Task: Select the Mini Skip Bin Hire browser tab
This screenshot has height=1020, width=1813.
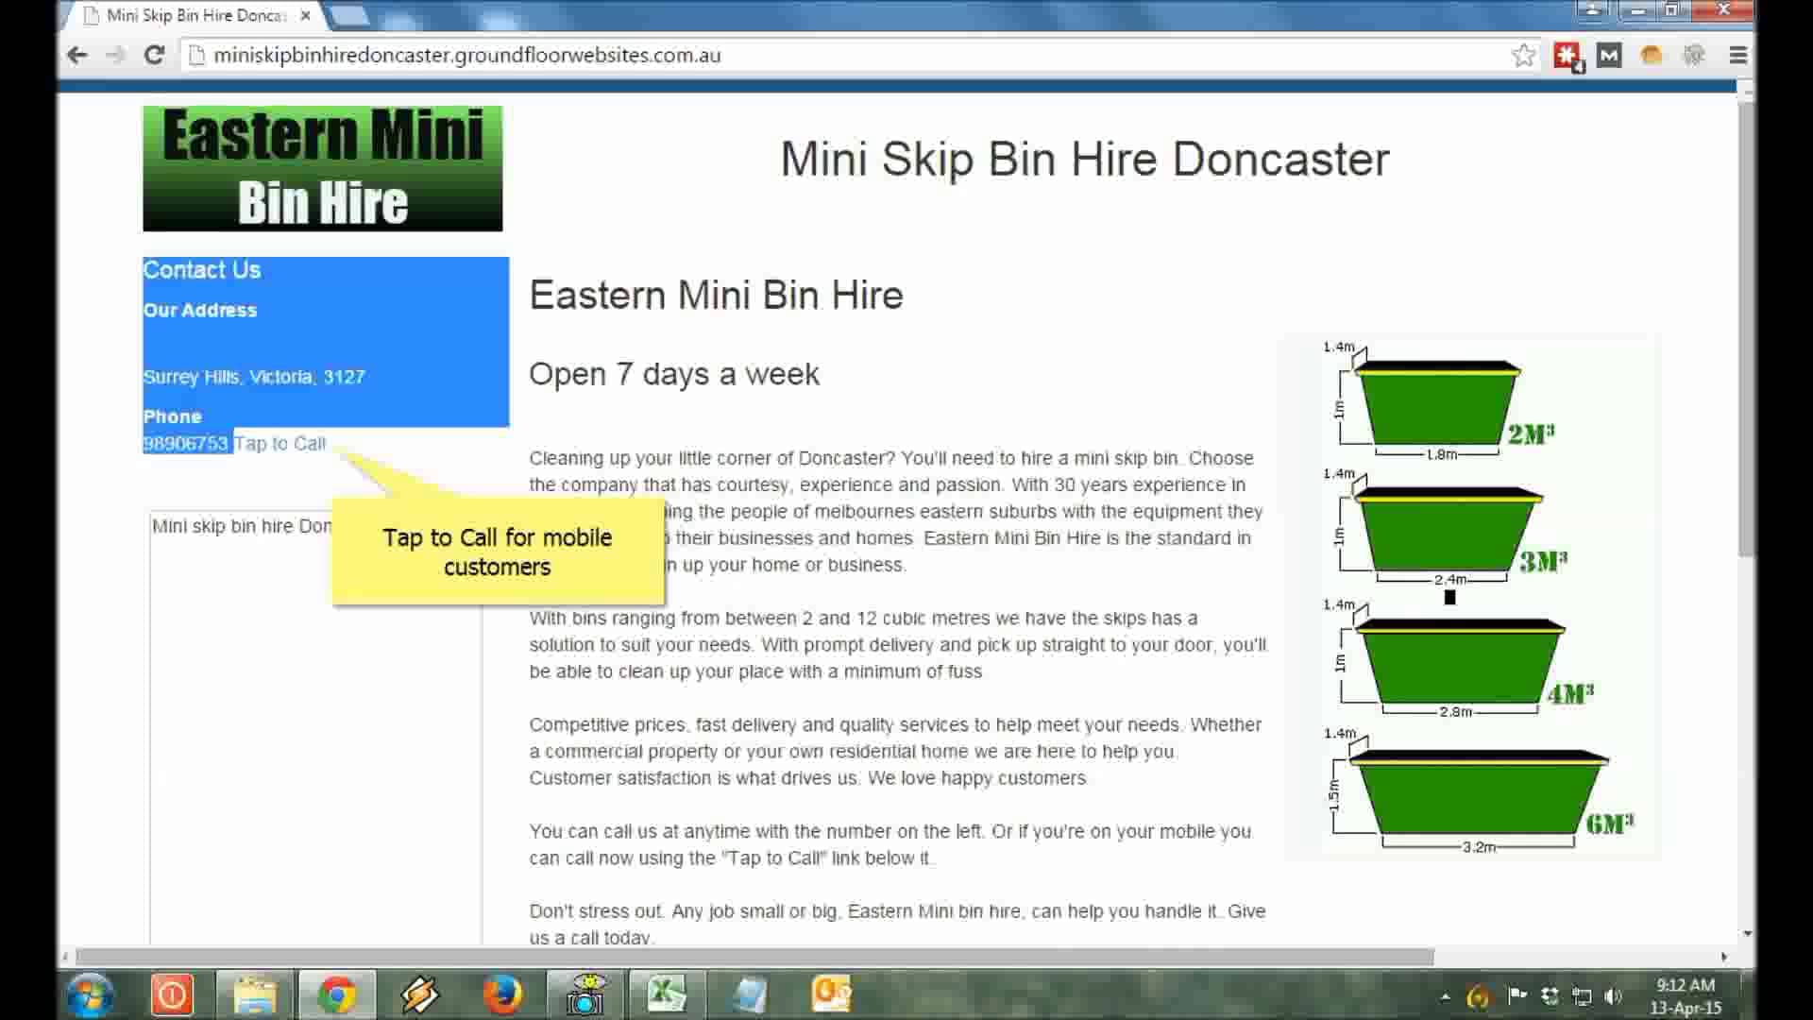Action: point(189,15)
